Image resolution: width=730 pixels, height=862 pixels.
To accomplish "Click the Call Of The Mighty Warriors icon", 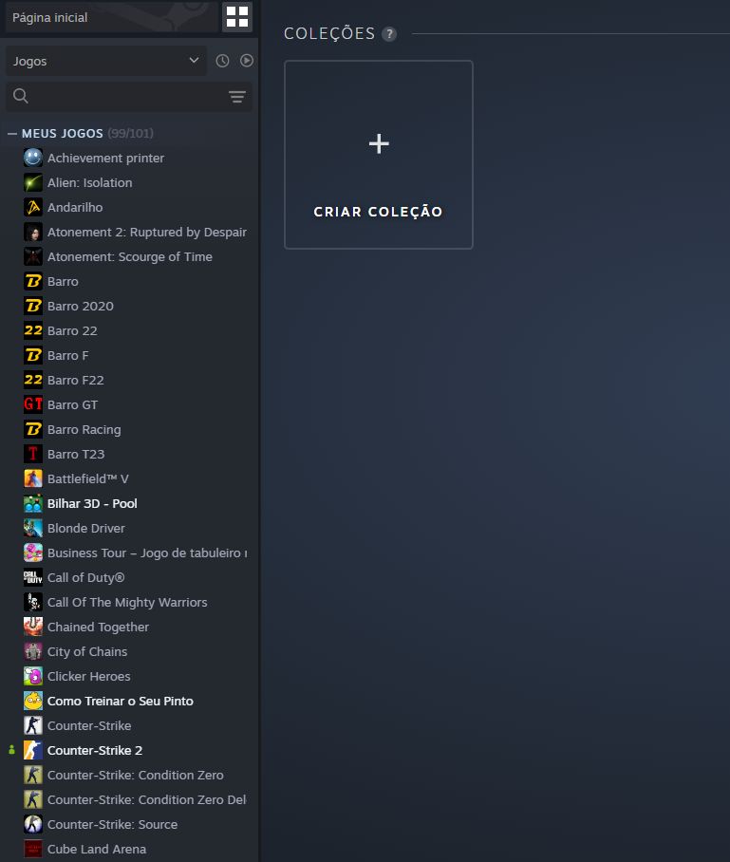I will (x=33, y=602).
